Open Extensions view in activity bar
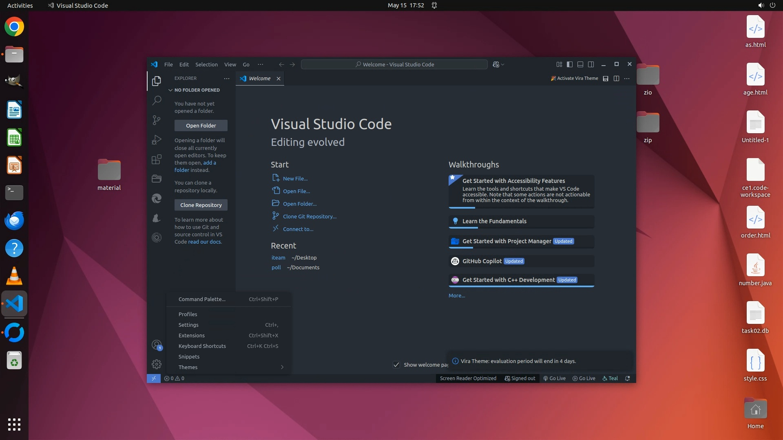The width and height of the screenshot is (783, 440). coord(157,159)
